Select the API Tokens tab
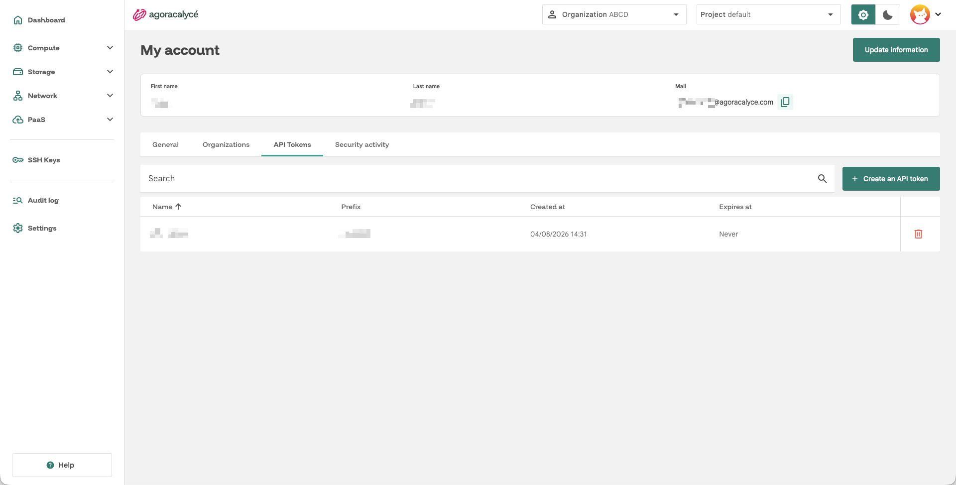The height and width of the screenshot is (485, 956). pyautogui.click(x=292, y=144)
